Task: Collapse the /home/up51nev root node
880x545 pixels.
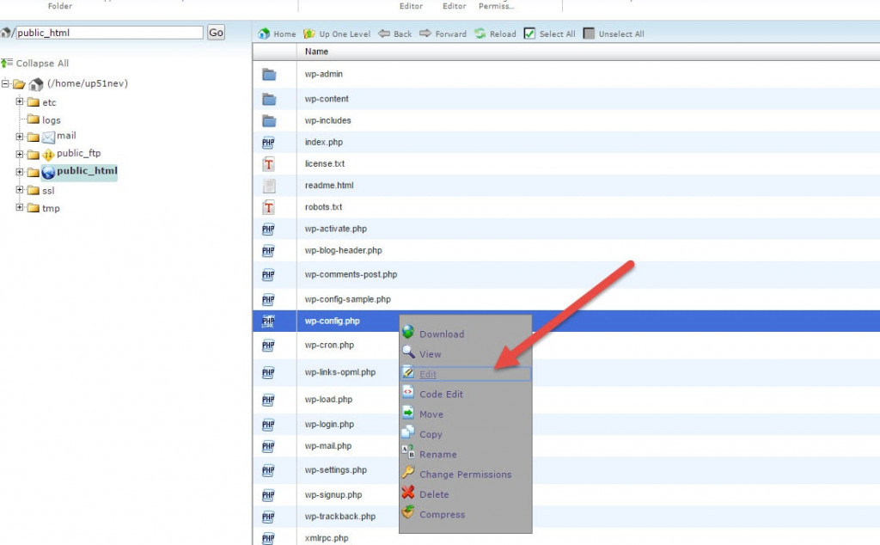Action: pyautogui.click(x=5, y=83)
